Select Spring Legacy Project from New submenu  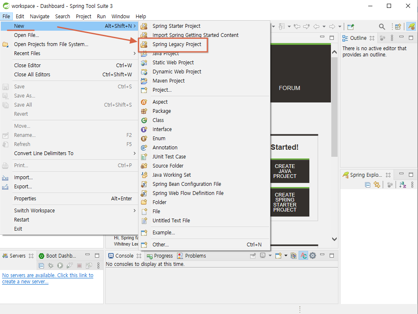177,44
